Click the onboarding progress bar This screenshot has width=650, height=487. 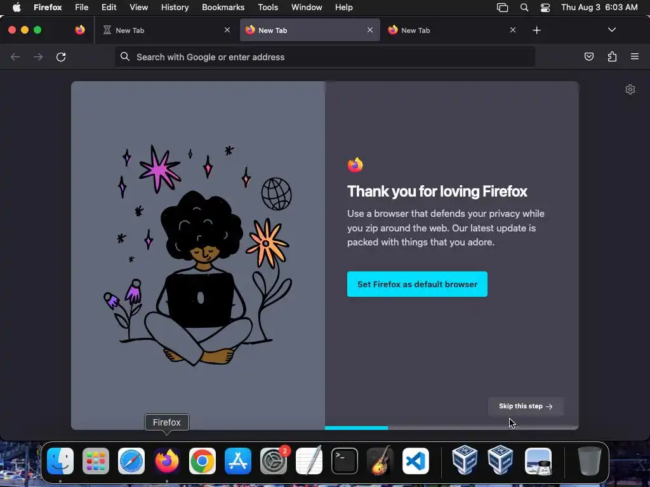click(451, 428)
